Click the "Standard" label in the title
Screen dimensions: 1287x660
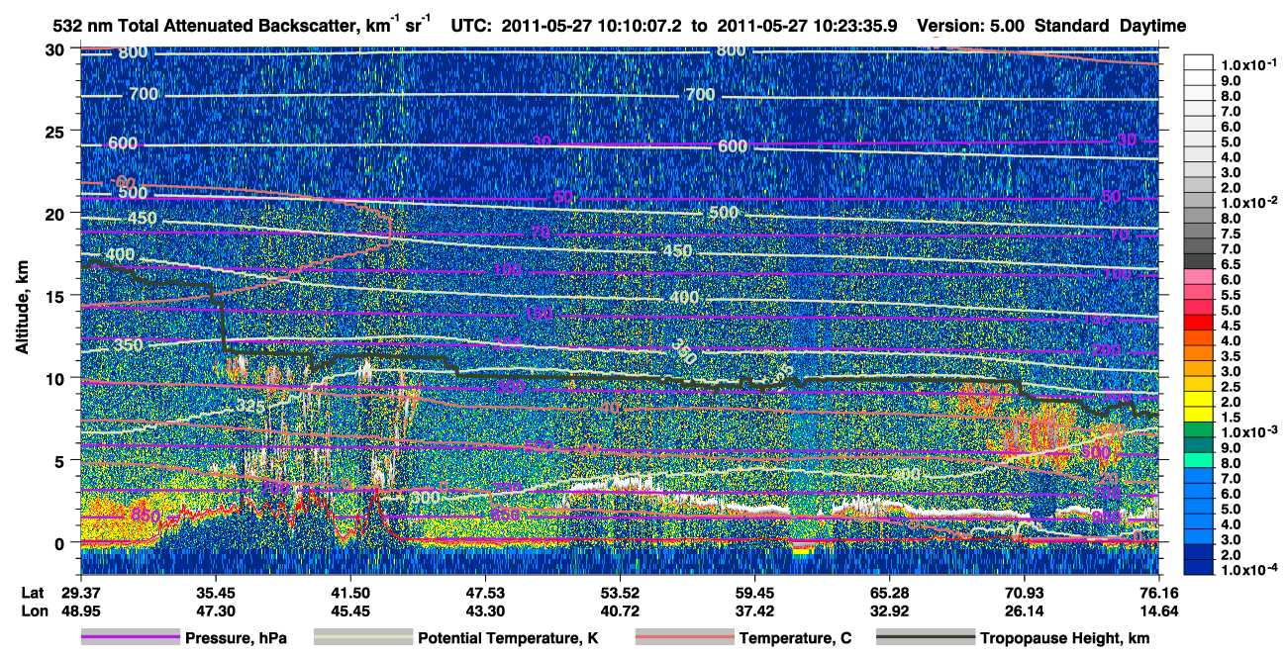[x=1073, y=25]
